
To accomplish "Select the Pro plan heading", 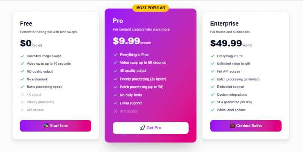I will pyautogui.click(x=118, y=20).
